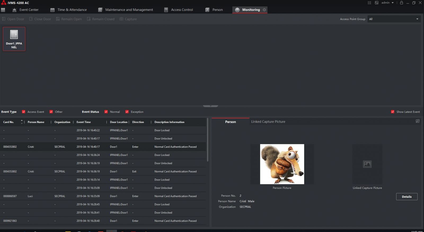The image size is (424, 232).
Task: Close the Monitoring tab with its X
Action: point(264,10)
